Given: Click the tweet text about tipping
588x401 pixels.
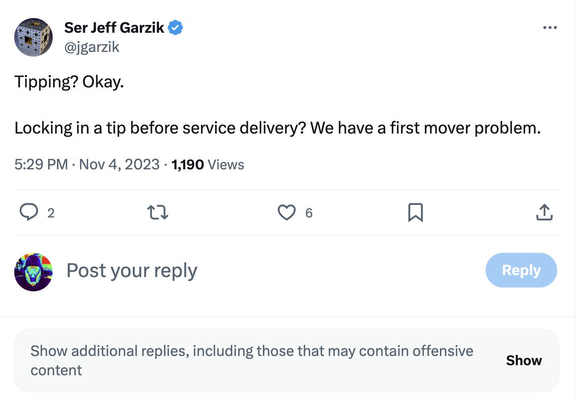Looking at the screenshot, I should [x=277, y=128].
